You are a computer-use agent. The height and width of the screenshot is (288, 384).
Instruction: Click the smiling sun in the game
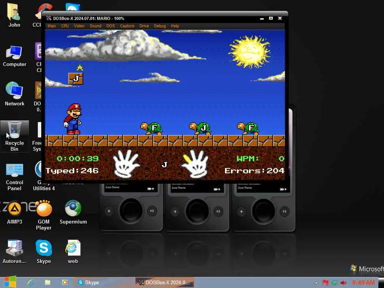(x=249, y=52)
